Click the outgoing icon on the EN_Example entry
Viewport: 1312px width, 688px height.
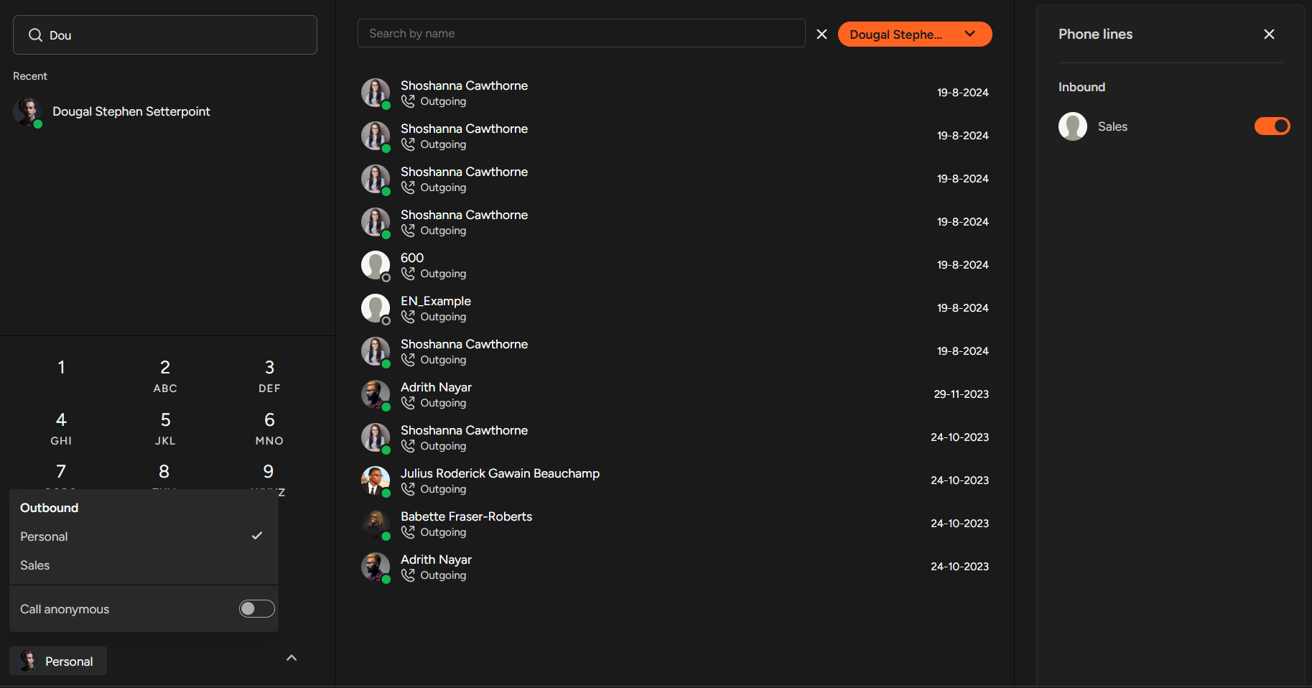408,317
